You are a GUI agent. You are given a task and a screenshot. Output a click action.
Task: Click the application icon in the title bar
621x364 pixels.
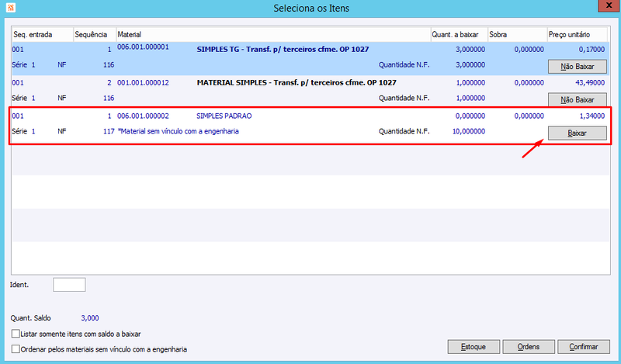point(11,7)
